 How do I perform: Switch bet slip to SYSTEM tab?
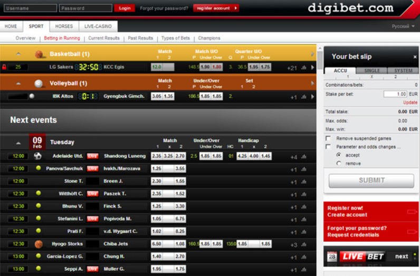point(403,71)
